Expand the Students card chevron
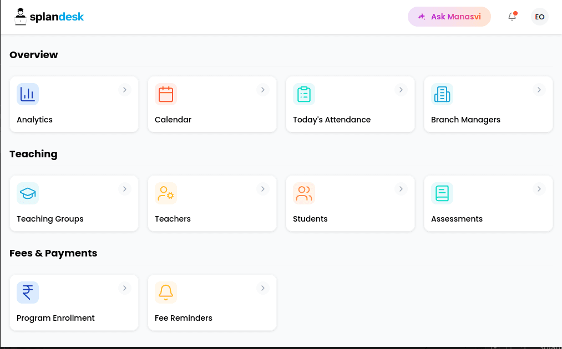Viewport: 562px width, 349px height. pos(401,189)
